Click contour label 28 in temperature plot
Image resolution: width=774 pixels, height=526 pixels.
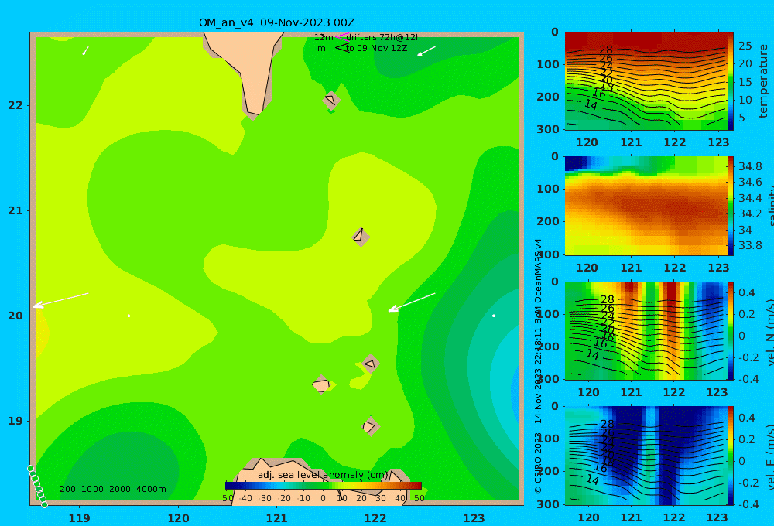pyautogui.click(x=606, y=50)
